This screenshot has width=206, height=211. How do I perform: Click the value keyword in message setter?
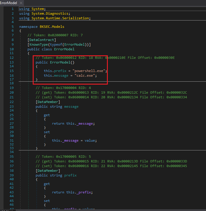90,140
